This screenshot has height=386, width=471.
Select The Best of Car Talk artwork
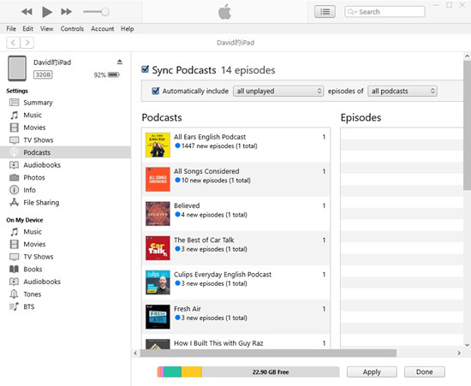(x=158, y=248)
